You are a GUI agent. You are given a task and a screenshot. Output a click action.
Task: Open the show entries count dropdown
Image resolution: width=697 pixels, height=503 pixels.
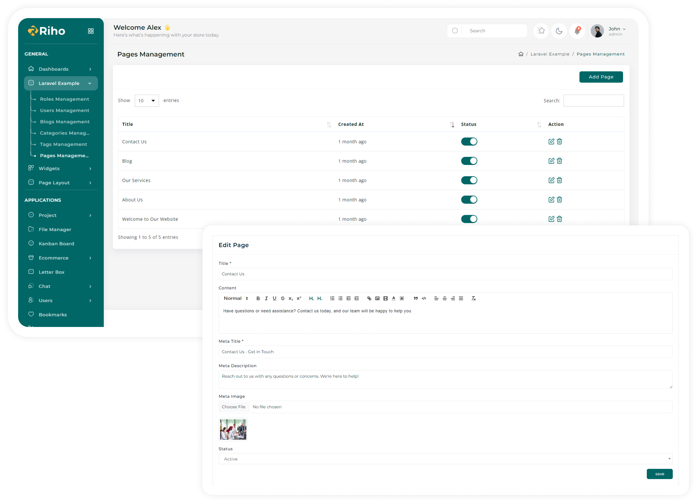(x=147, y=101)
